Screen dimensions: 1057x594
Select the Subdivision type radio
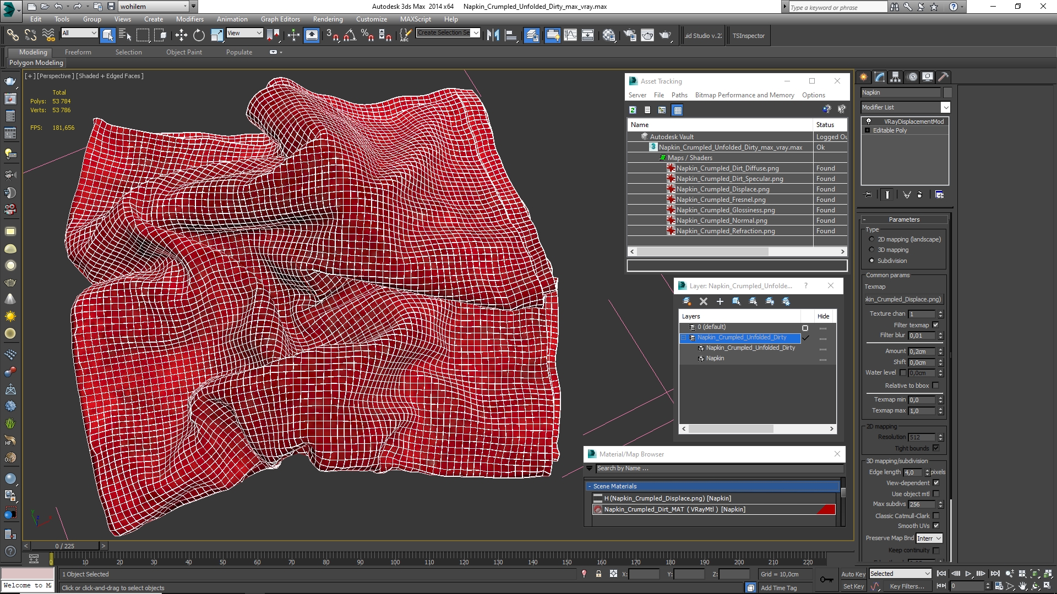pyautogui.click(x=871, y=261)
